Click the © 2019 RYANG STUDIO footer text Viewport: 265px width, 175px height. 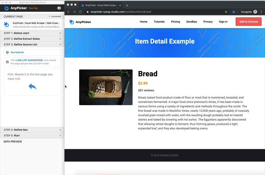165,156
